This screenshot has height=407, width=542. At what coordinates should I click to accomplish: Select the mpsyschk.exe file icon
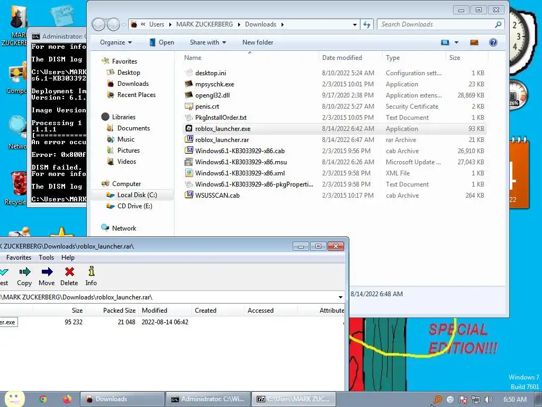pyautogui.click(x=189, y=84)
